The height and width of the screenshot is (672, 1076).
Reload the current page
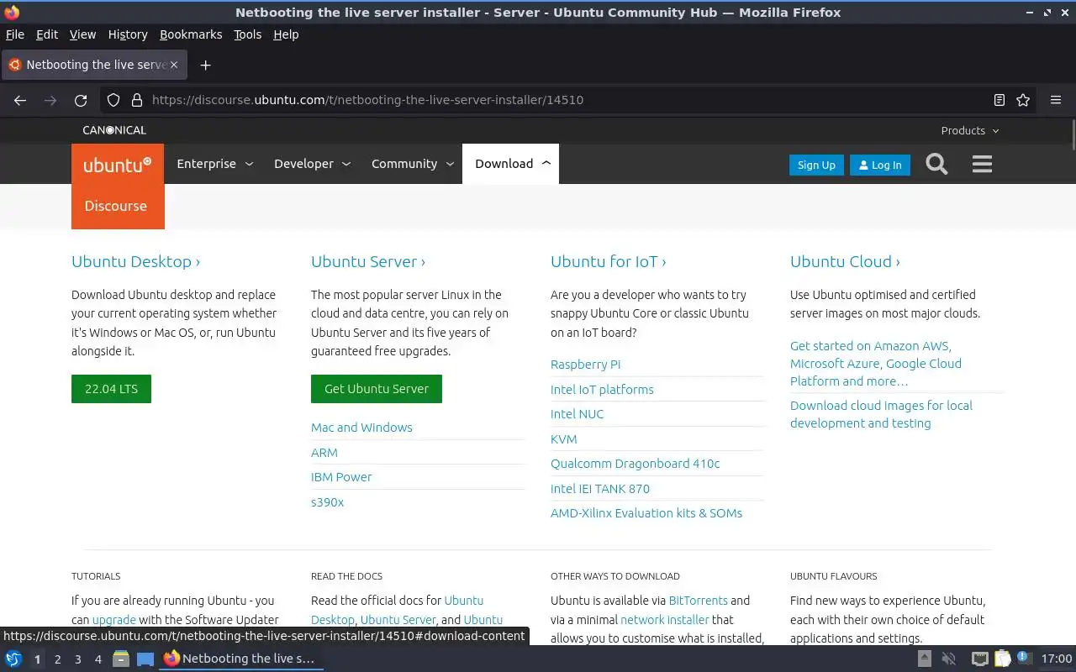click(81, 100)
